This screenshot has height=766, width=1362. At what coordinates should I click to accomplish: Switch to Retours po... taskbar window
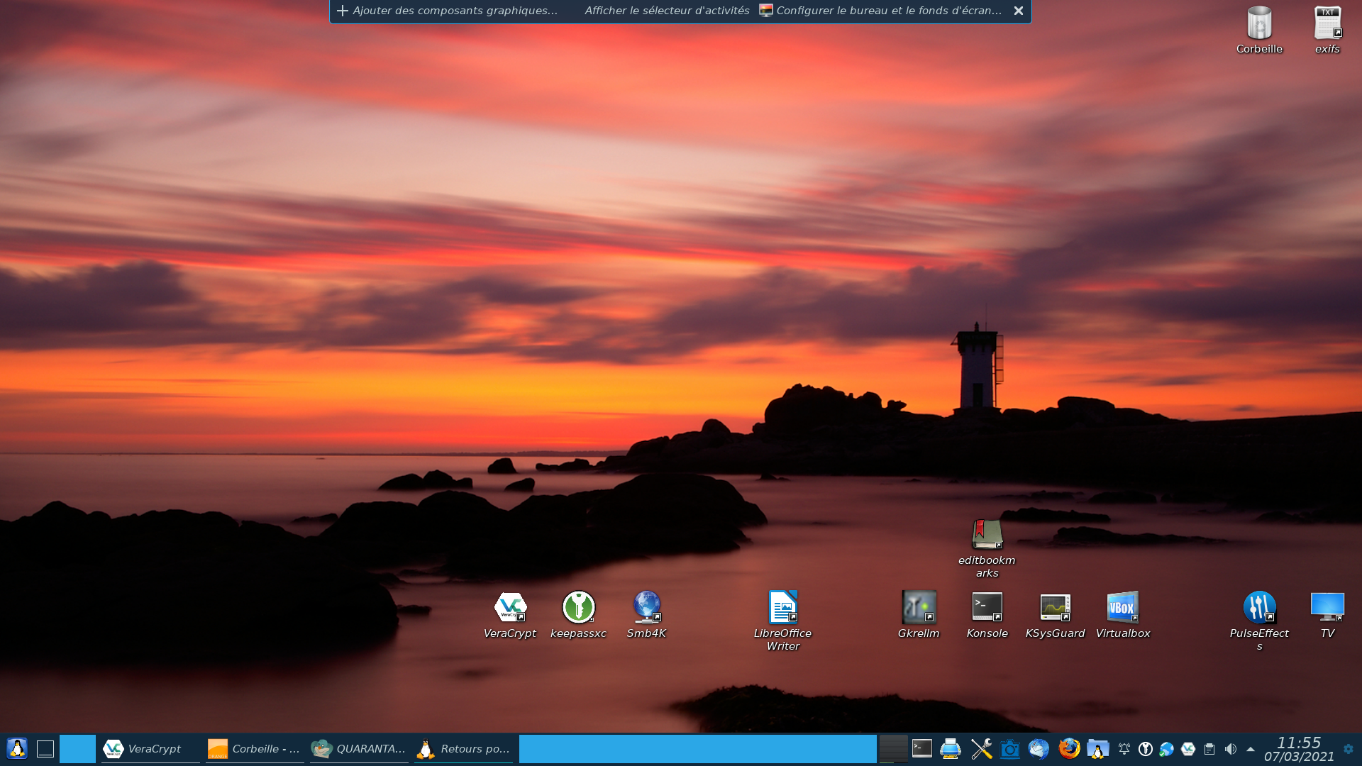pyautogui.click(x=463, y=749)
